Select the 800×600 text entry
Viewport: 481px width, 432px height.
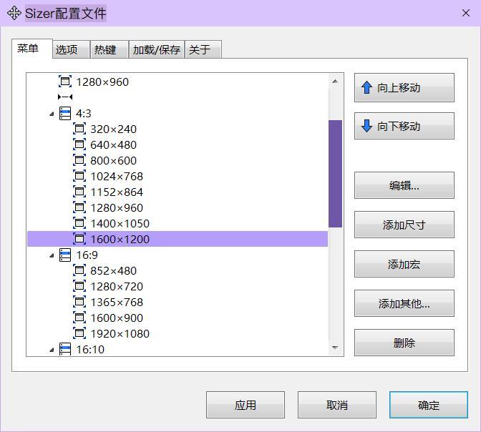(114, 161)
